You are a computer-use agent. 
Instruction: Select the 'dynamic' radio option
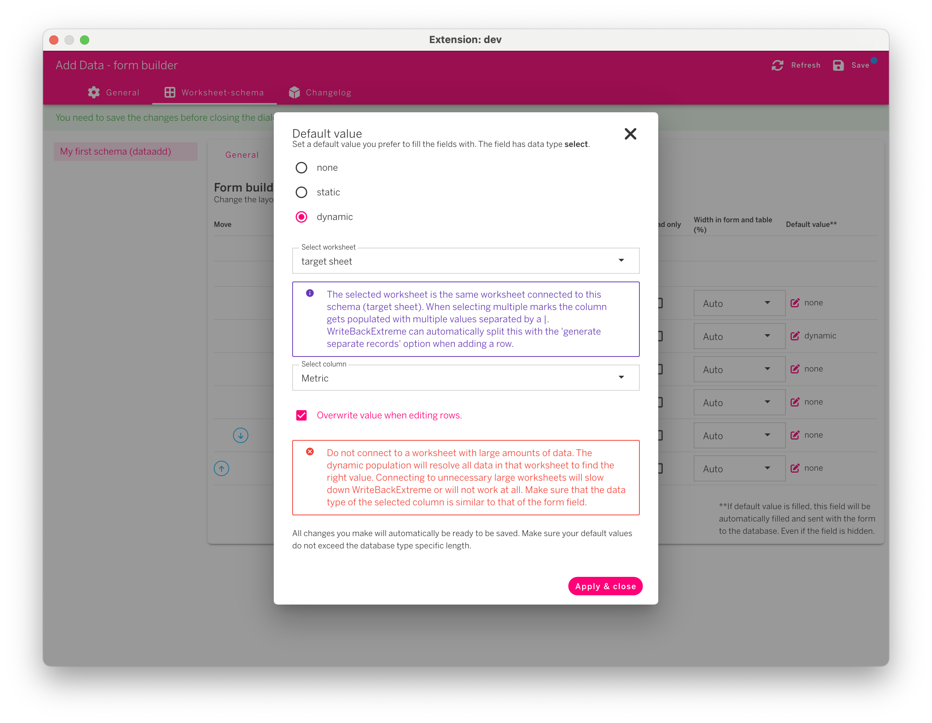301,217
